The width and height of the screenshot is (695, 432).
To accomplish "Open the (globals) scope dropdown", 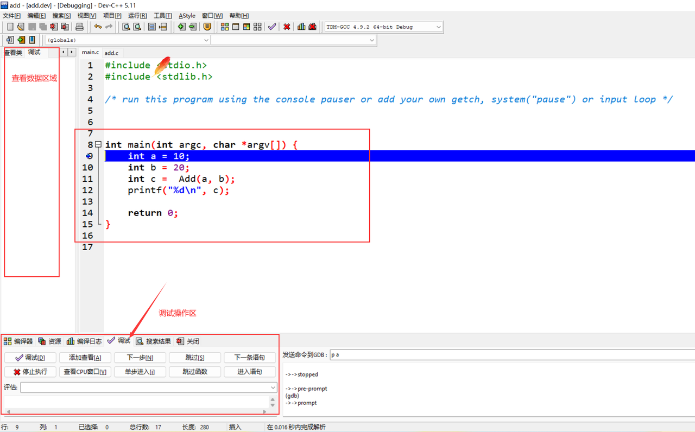I will click(x=128, y=40).
